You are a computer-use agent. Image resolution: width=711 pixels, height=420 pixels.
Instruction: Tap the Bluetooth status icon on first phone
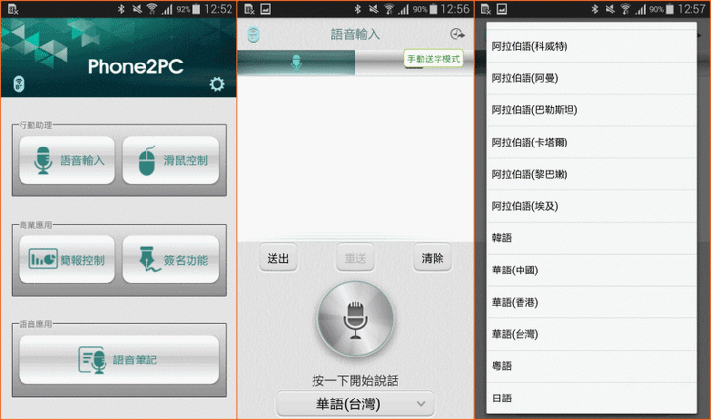click(121, 9)
